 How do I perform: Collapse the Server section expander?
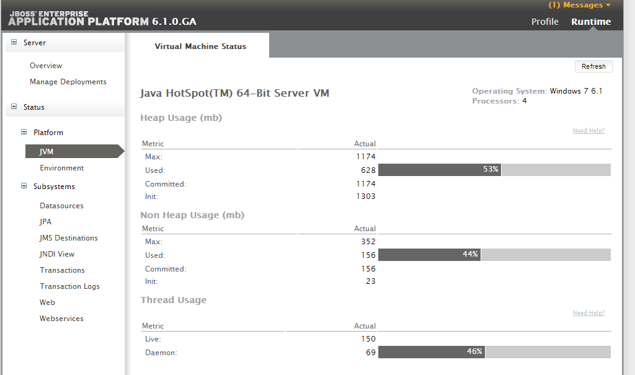pyautogui.click(x=14, y=43)
